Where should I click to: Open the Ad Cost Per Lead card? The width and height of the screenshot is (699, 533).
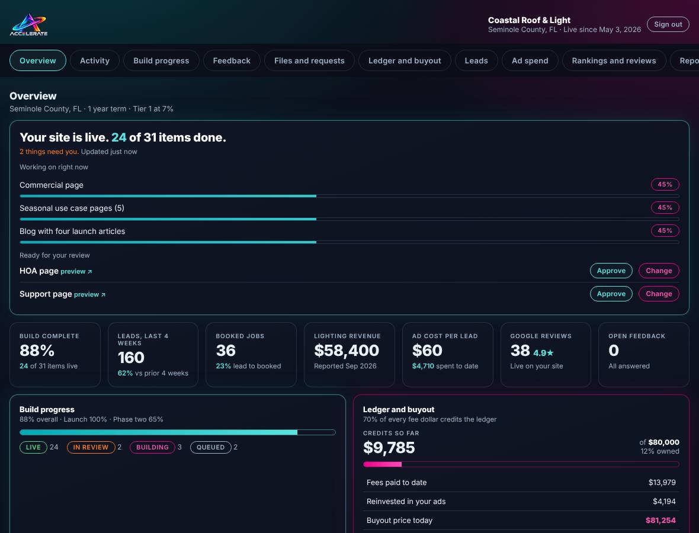coord(448,355)
